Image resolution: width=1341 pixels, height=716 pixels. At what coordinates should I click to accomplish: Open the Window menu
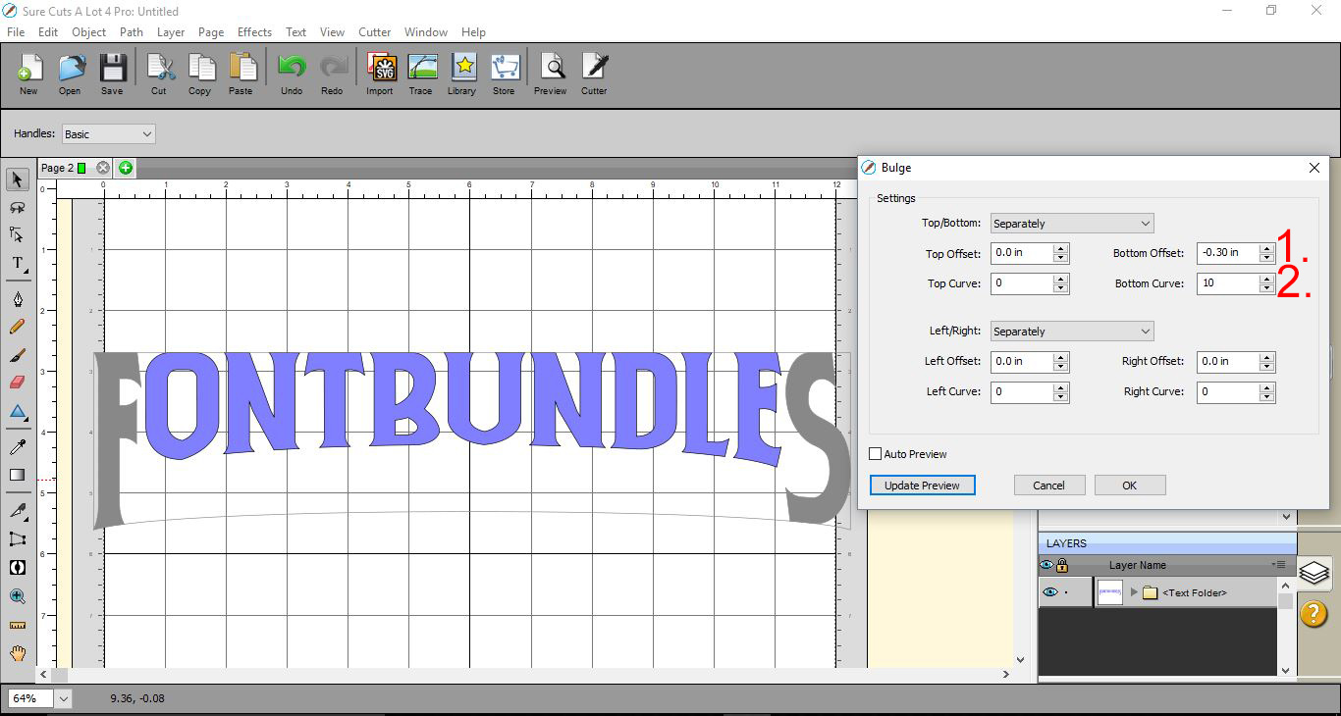426,32
